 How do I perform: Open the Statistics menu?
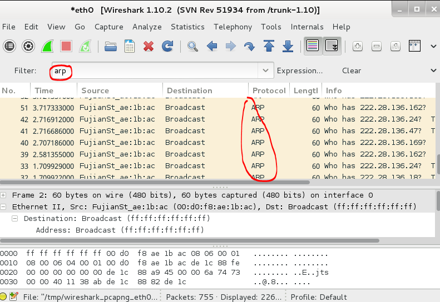pyautogui.click(x=187, y=27)
